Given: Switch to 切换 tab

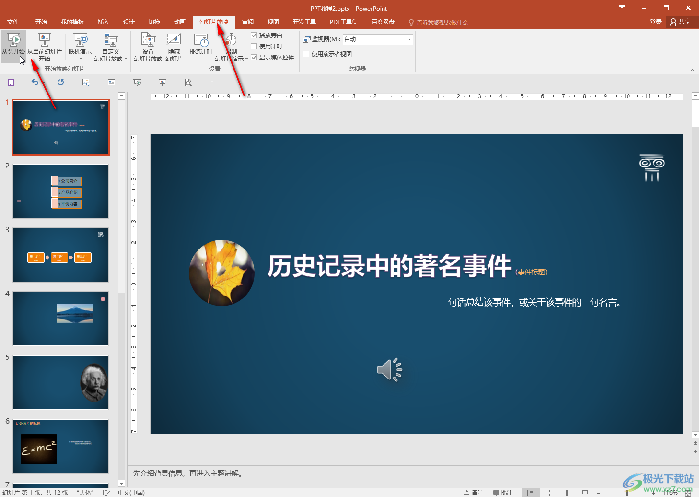Looking at the screenshot, I should point(154,22).
